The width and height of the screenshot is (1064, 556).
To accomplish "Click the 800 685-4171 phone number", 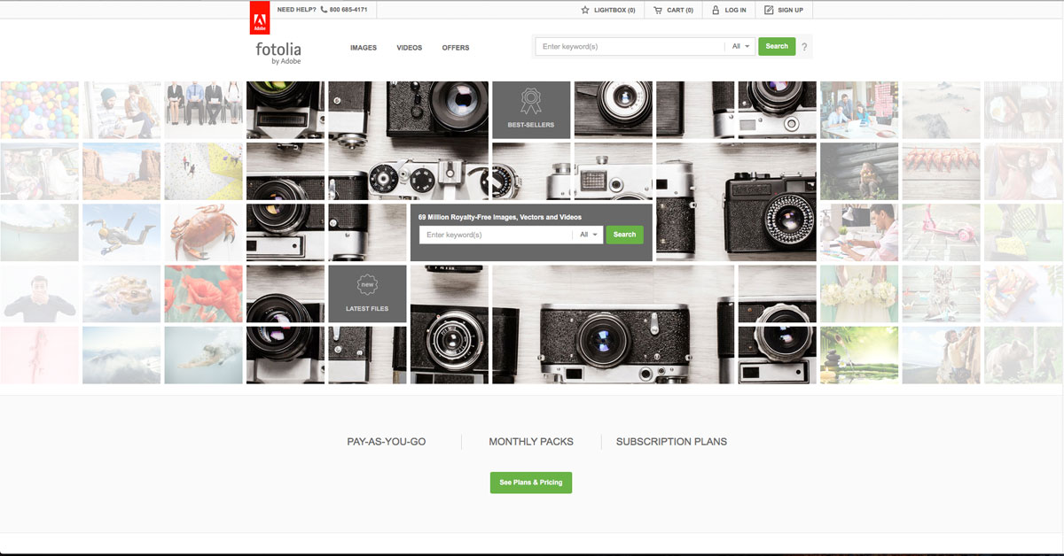I will [x=348, y=11].
